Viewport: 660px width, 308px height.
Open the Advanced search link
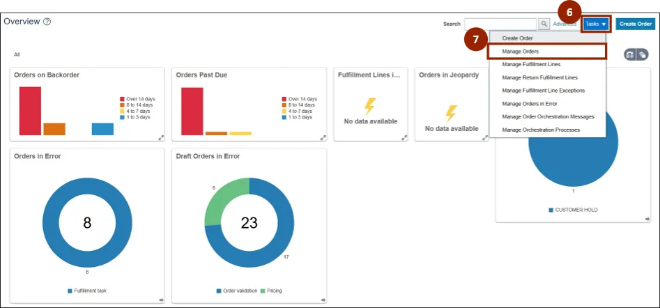(x=565, y=24)
